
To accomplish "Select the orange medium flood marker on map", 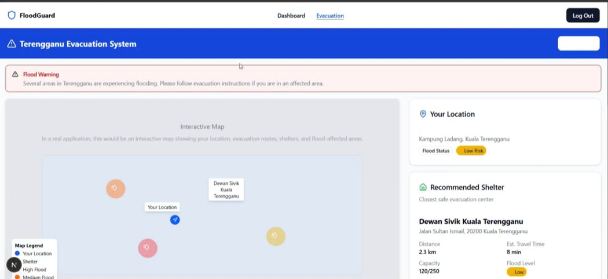I will (116, 188).
